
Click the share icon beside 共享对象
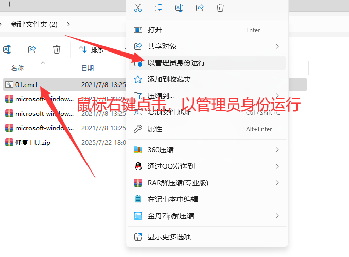[x=138, y=46]
